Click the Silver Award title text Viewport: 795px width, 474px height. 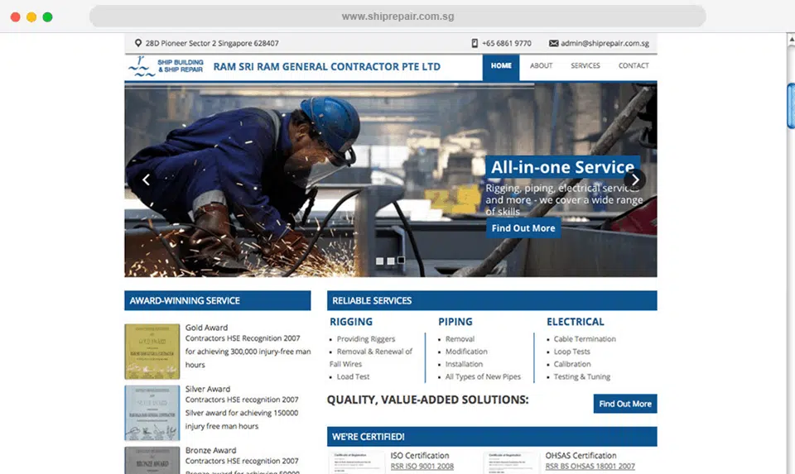(207, 389)
